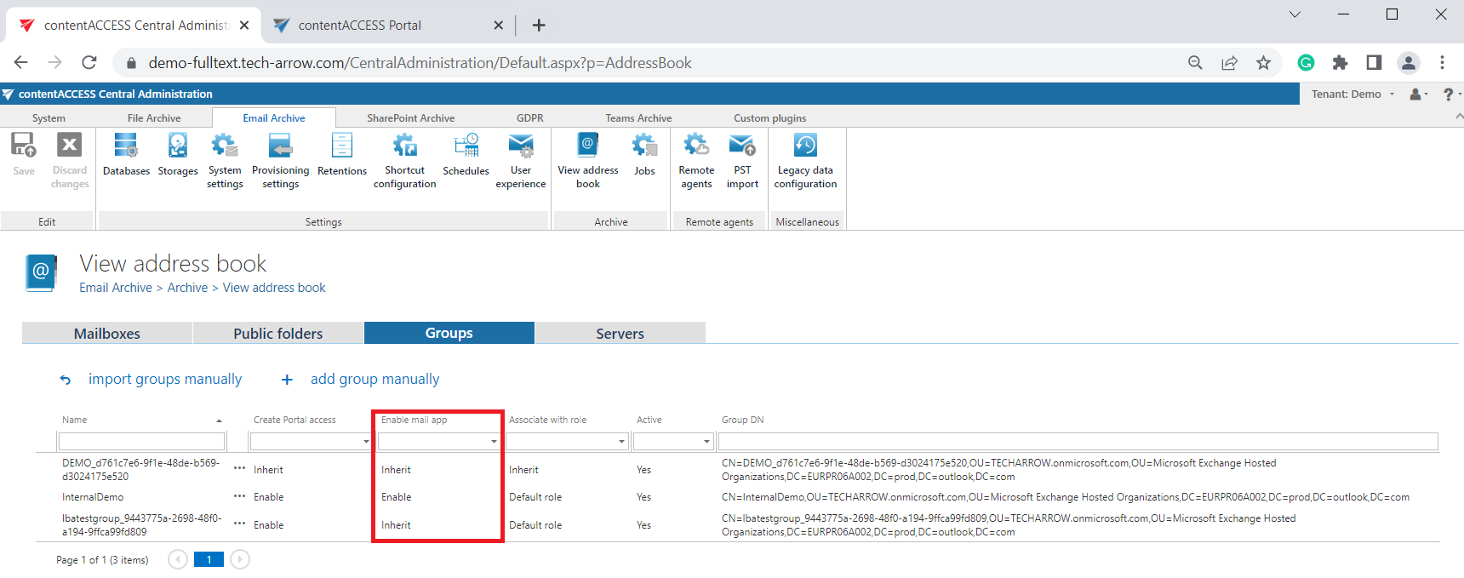The width and height of the screenshot is (1464, 578).
Task: Expand the Create Portal access filter dropdown
Action: (366, 442)
